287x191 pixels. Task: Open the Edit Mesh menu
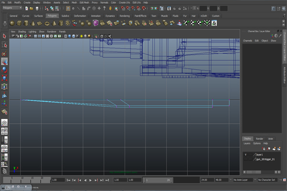pyautogui.click(x=84, y=2)
